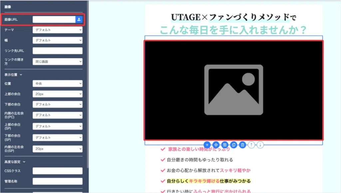Click the duplicate element copy icon

click(233, 145)
